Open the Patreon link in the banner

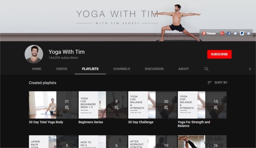click(209, 34)
